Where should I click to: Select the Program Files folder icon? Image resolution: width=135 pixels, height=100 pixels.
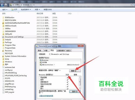(3, 45)
